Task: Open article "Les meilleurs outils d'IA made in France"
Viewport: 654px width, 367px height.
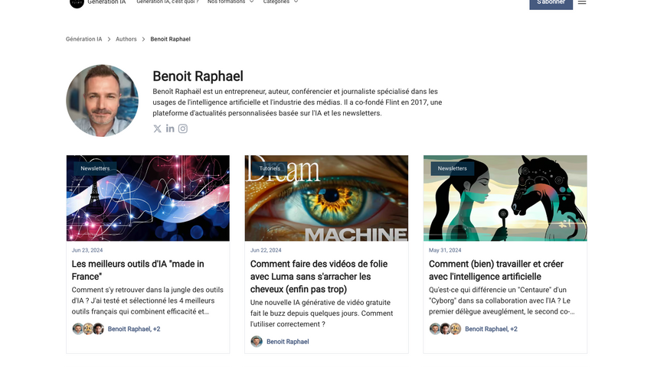Action: 138,270
